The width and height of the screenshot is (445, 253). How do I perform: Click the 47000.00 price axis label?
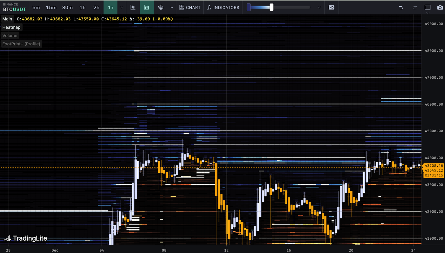point(434,77)
